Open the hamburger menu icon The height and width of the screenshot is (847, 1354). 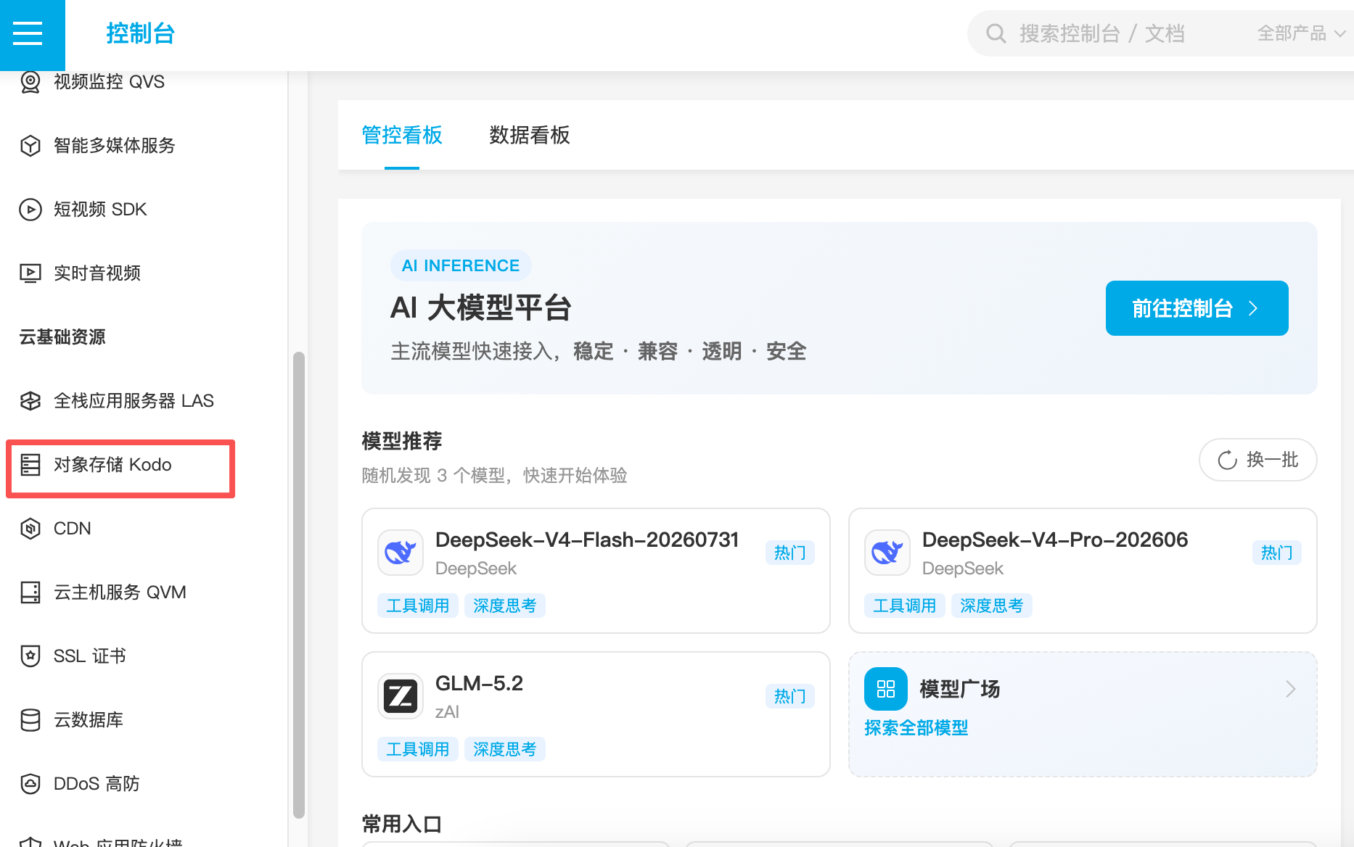click(28, 33)
